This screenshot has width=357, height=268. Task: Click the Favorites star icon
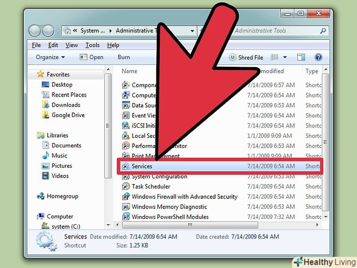[41, 74]
